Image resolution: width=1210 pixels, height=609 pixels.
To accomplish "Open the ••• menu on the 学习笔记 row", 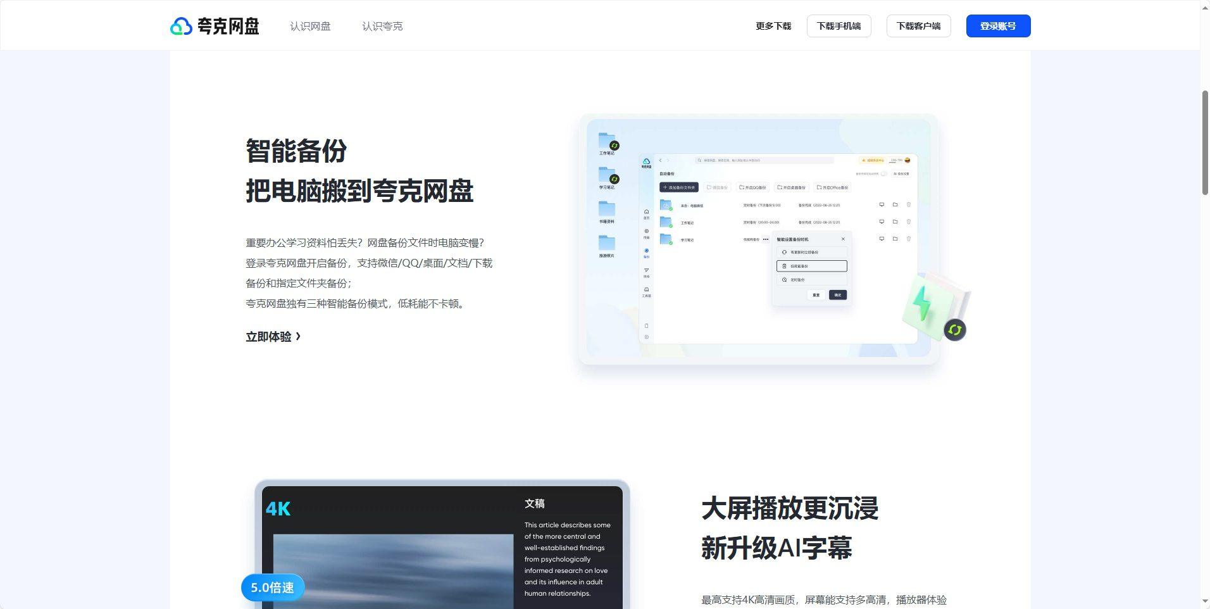I will (x=765, y=239).
